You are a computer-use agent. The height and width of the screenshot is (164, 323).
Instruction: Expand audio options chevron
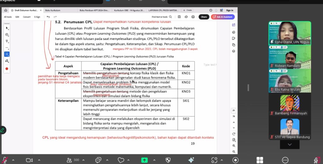(x=13, y=160)
